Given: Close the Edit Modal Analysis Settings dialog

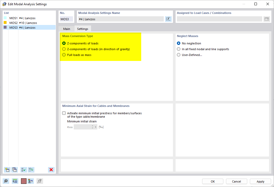Looking at the screenshot, I should [267, 4].
